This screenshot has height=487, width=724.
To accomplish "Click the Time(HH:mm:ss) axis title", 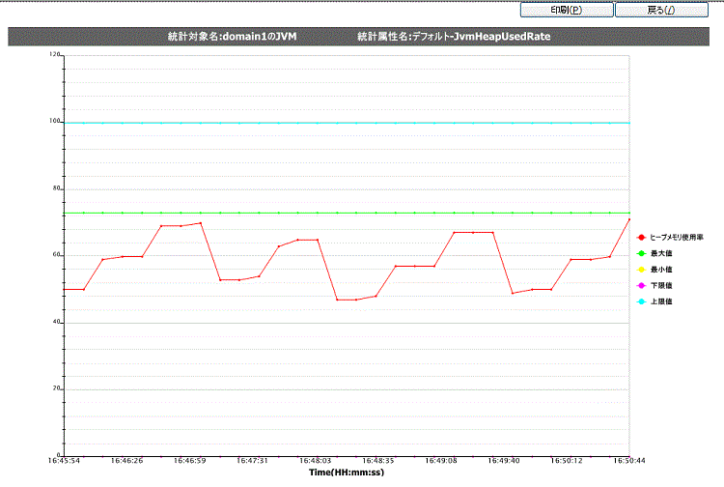I will coord(347,473).
